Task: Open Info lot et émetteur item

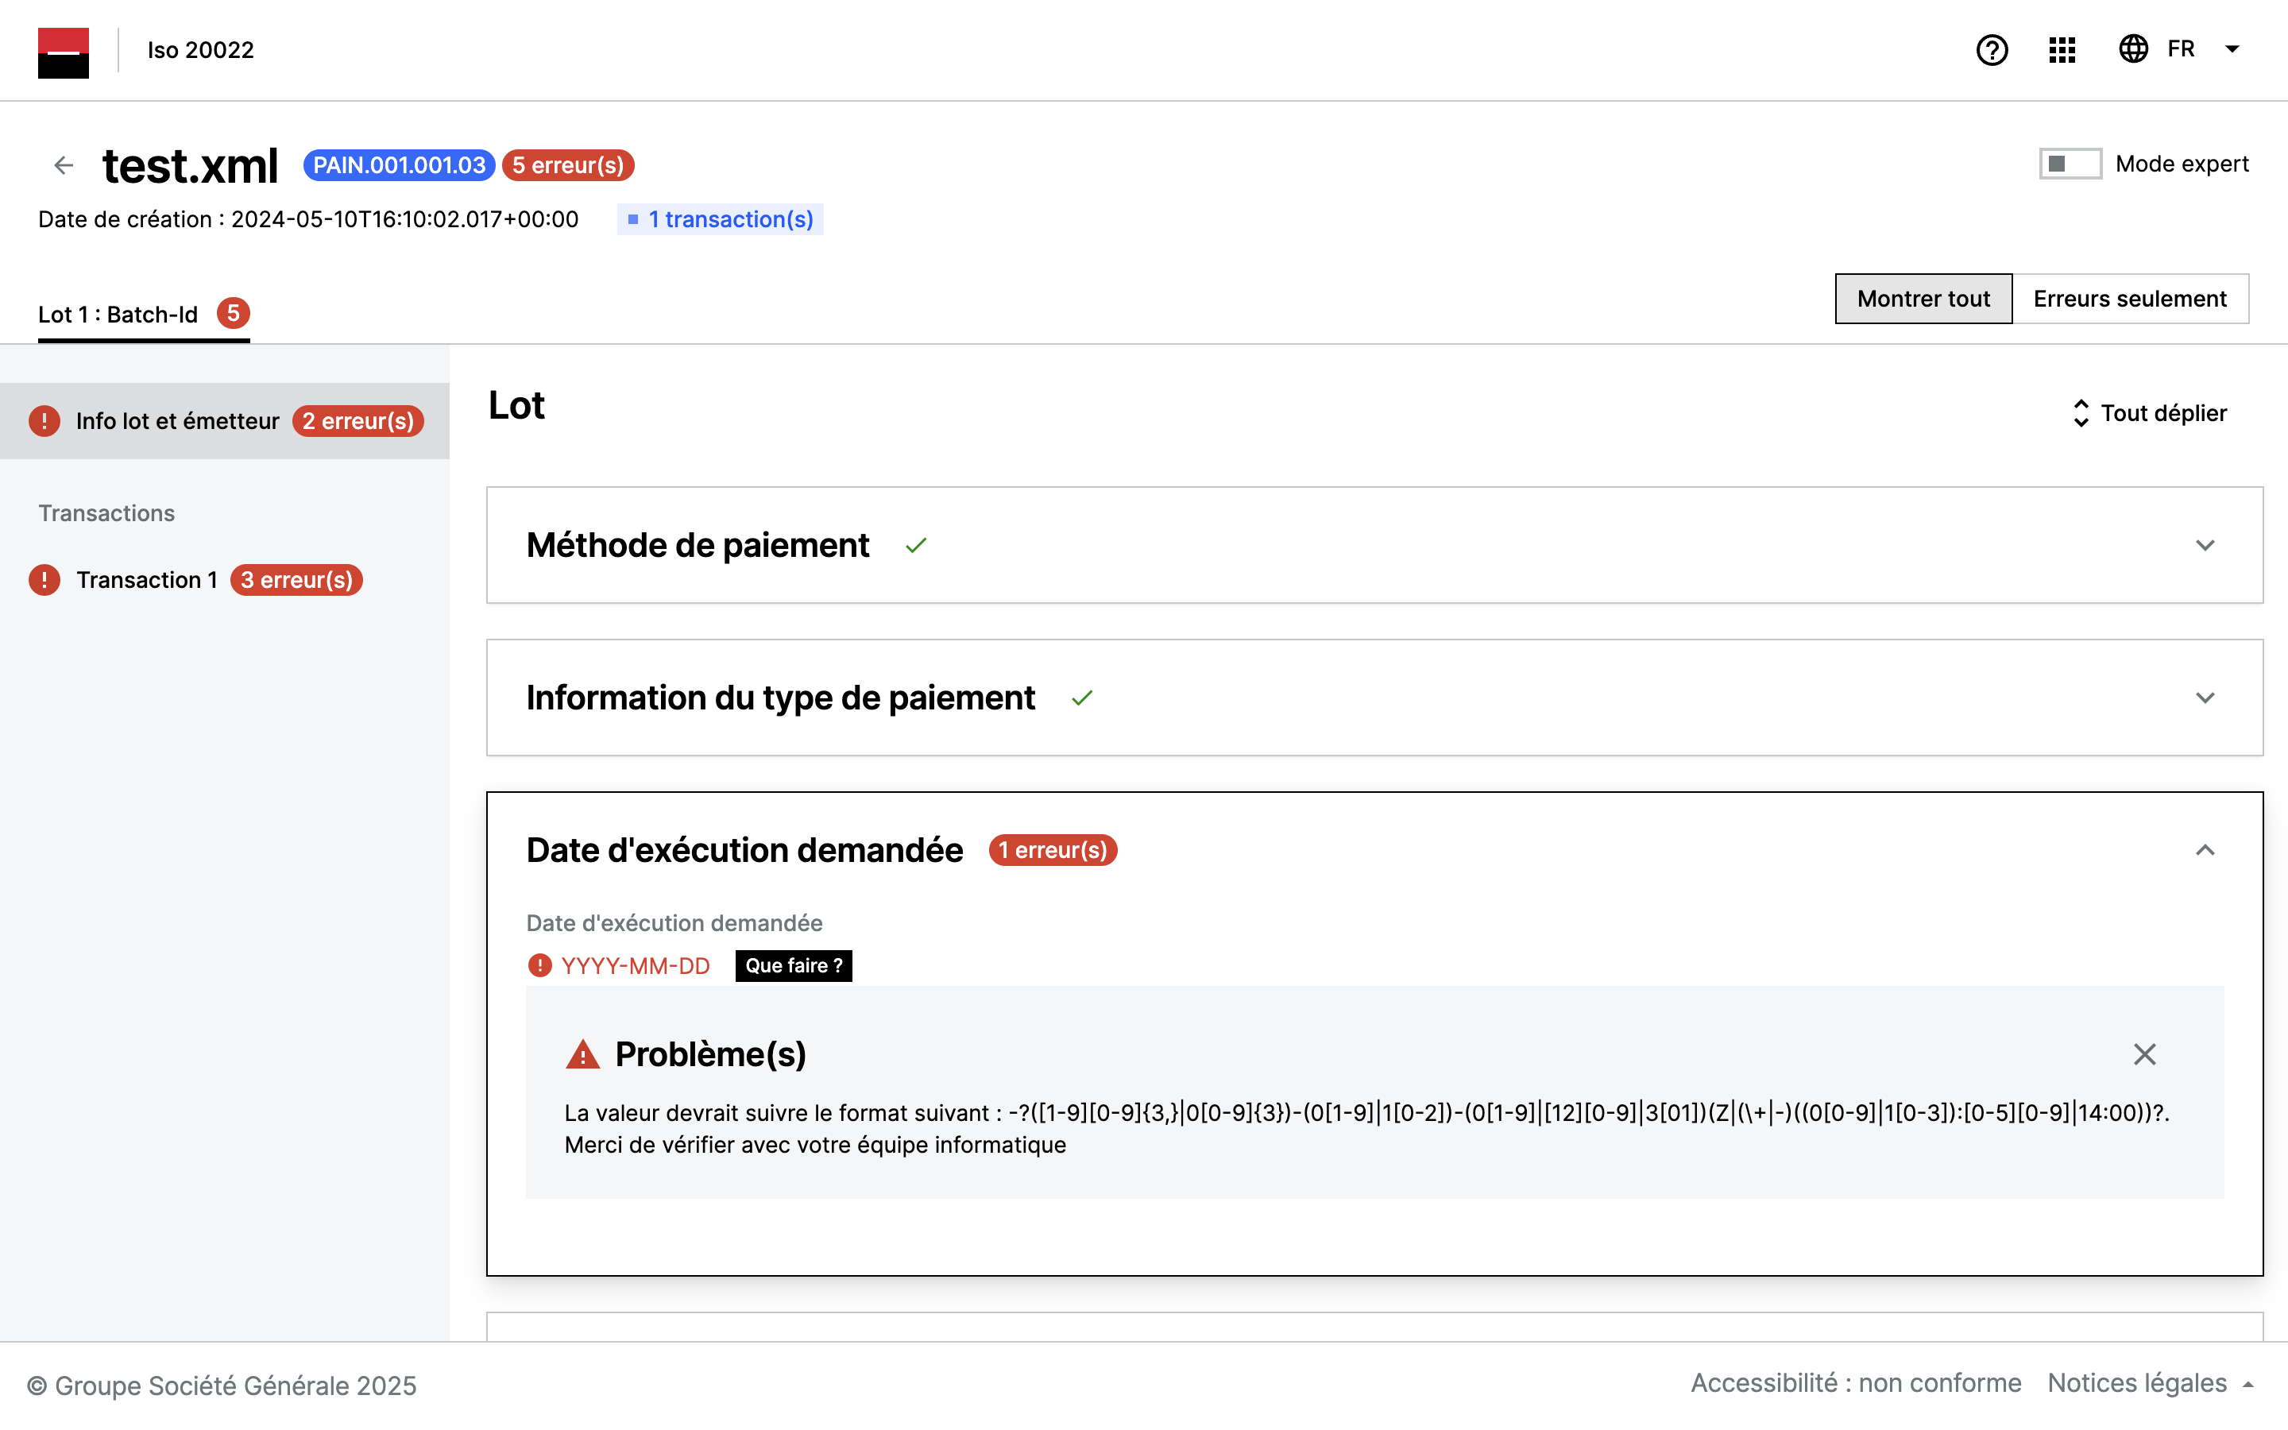Action: coord(178,421)
